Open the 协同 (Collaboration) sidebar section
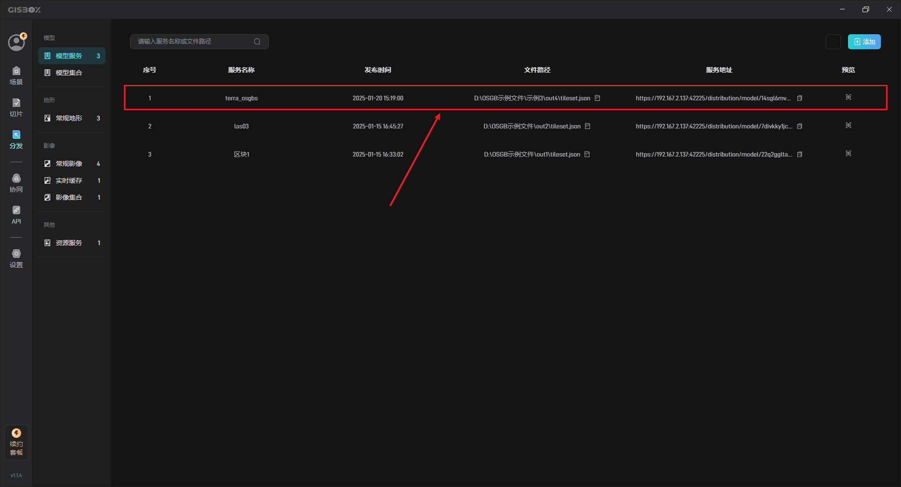 point(16,183)
